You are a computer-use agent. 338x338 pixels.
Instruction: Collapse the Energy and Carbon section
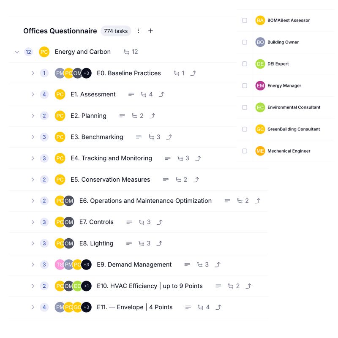17,52
